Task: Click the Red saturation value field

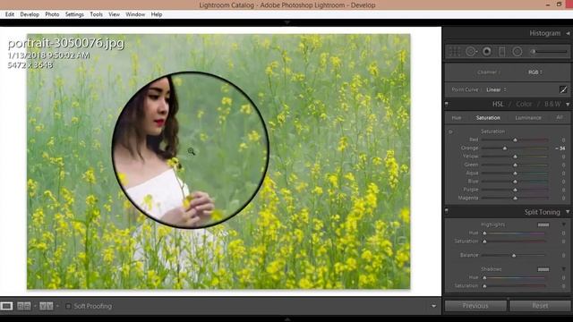Action: point(563,140)
